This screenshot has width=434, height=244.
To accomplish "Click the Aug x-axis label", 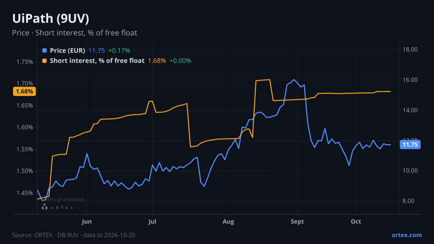I will click(228, 221).
